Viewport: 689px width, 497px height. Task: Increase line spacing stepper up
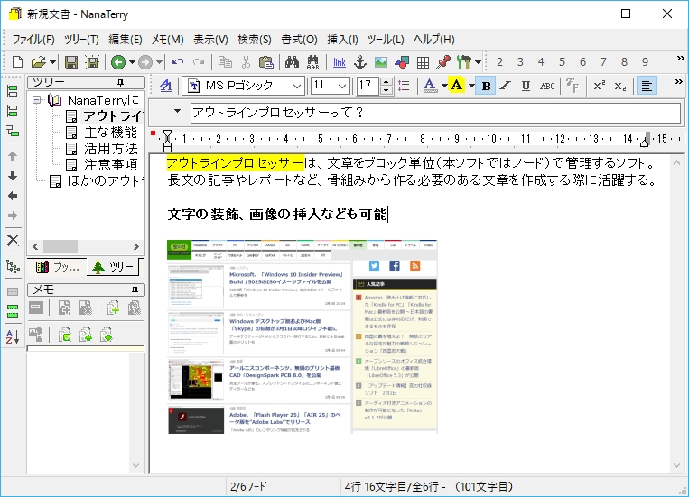click(386, 82)
